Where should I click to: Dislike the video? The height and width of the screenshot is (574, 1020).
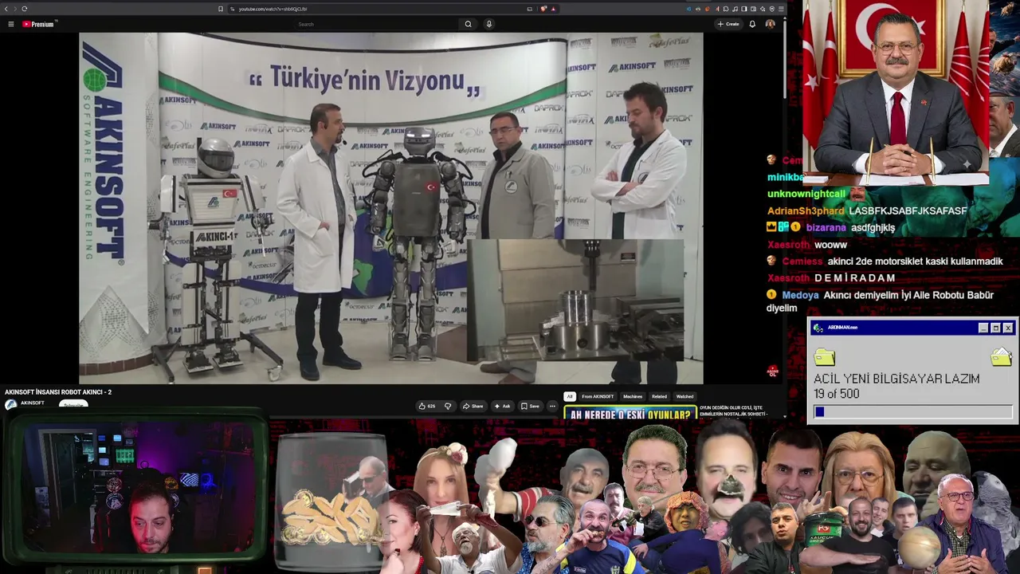click(x=448, y=406)
